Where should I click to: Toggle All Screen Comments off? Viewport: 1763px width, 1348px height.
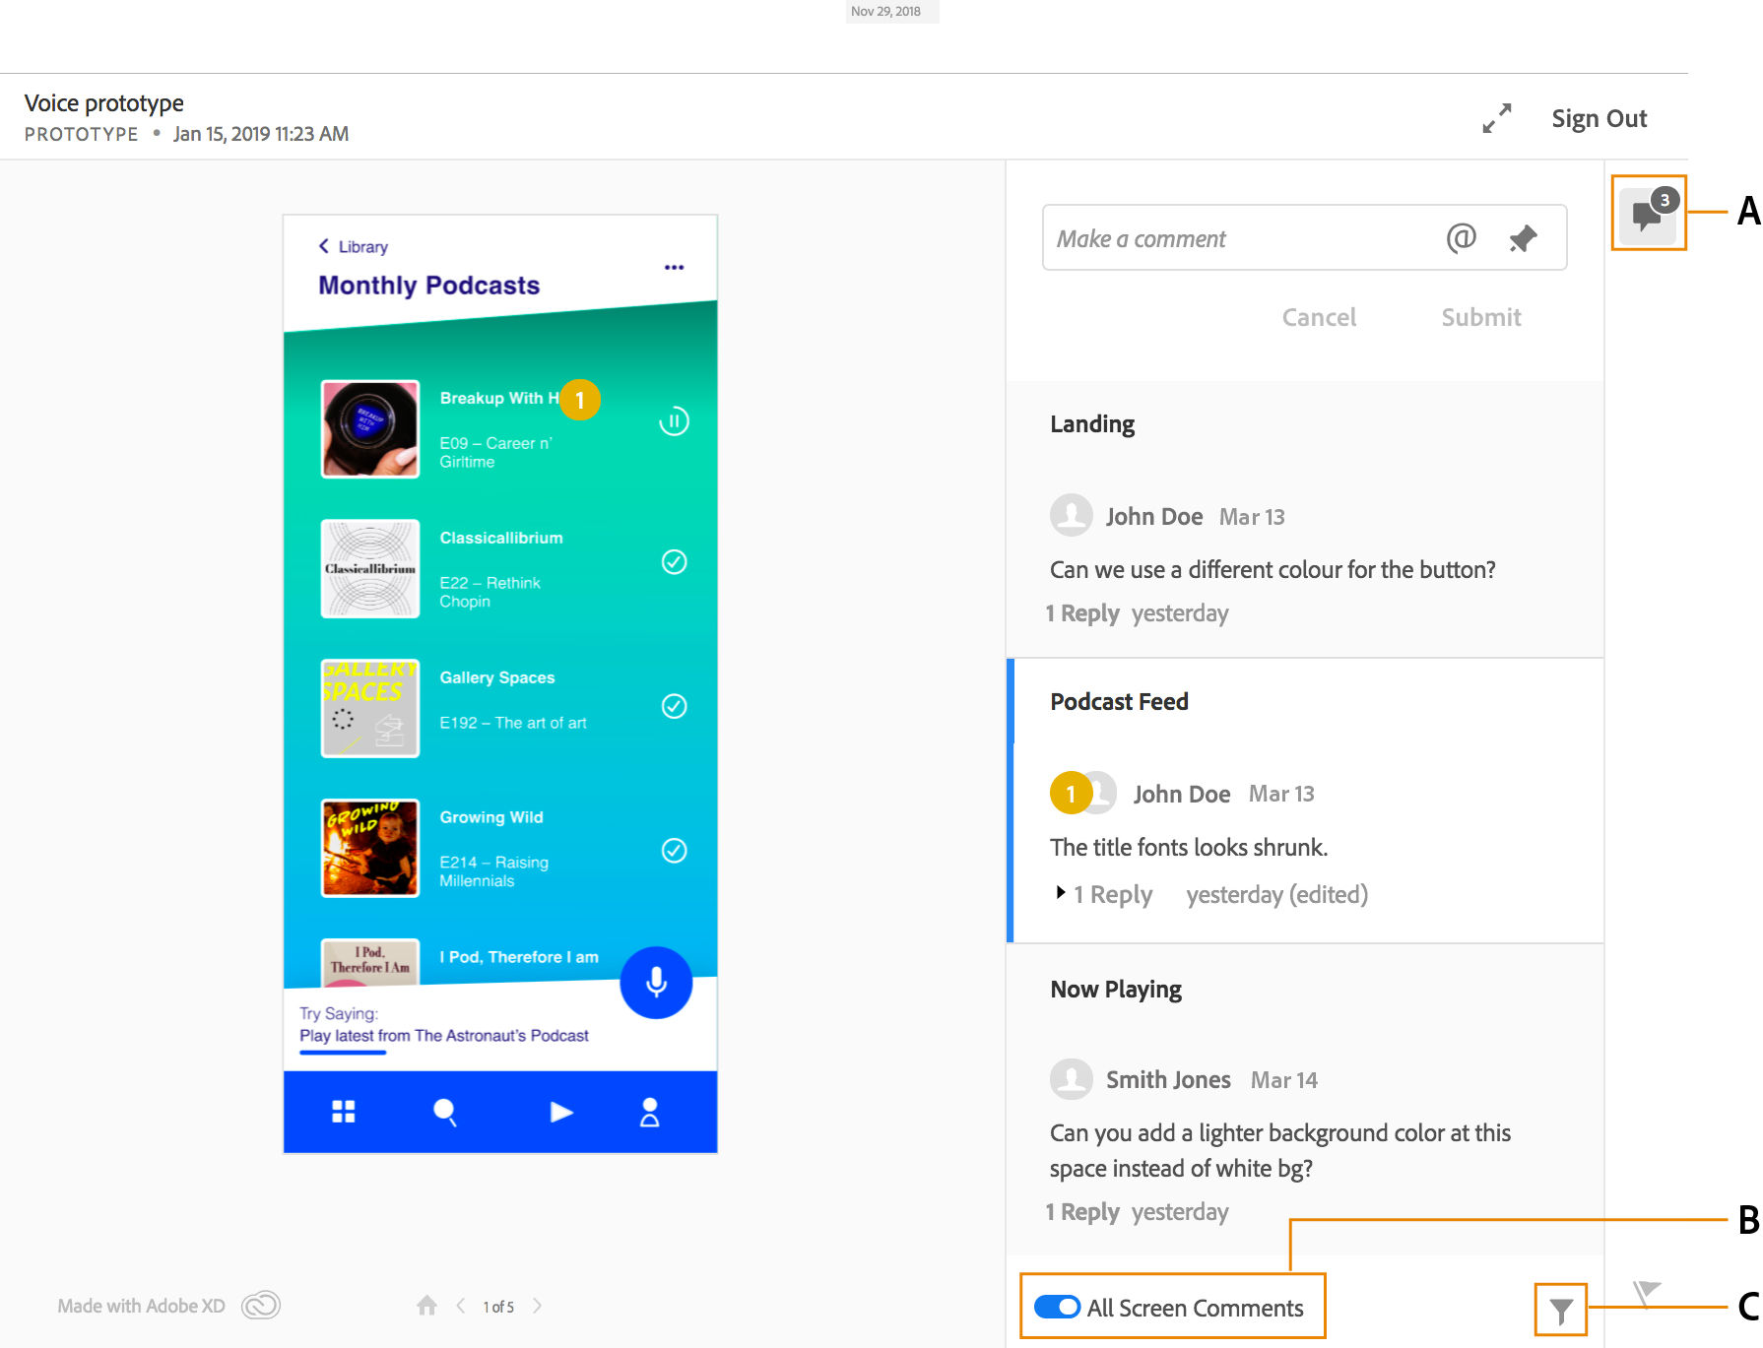[x=1055, y=1308]
